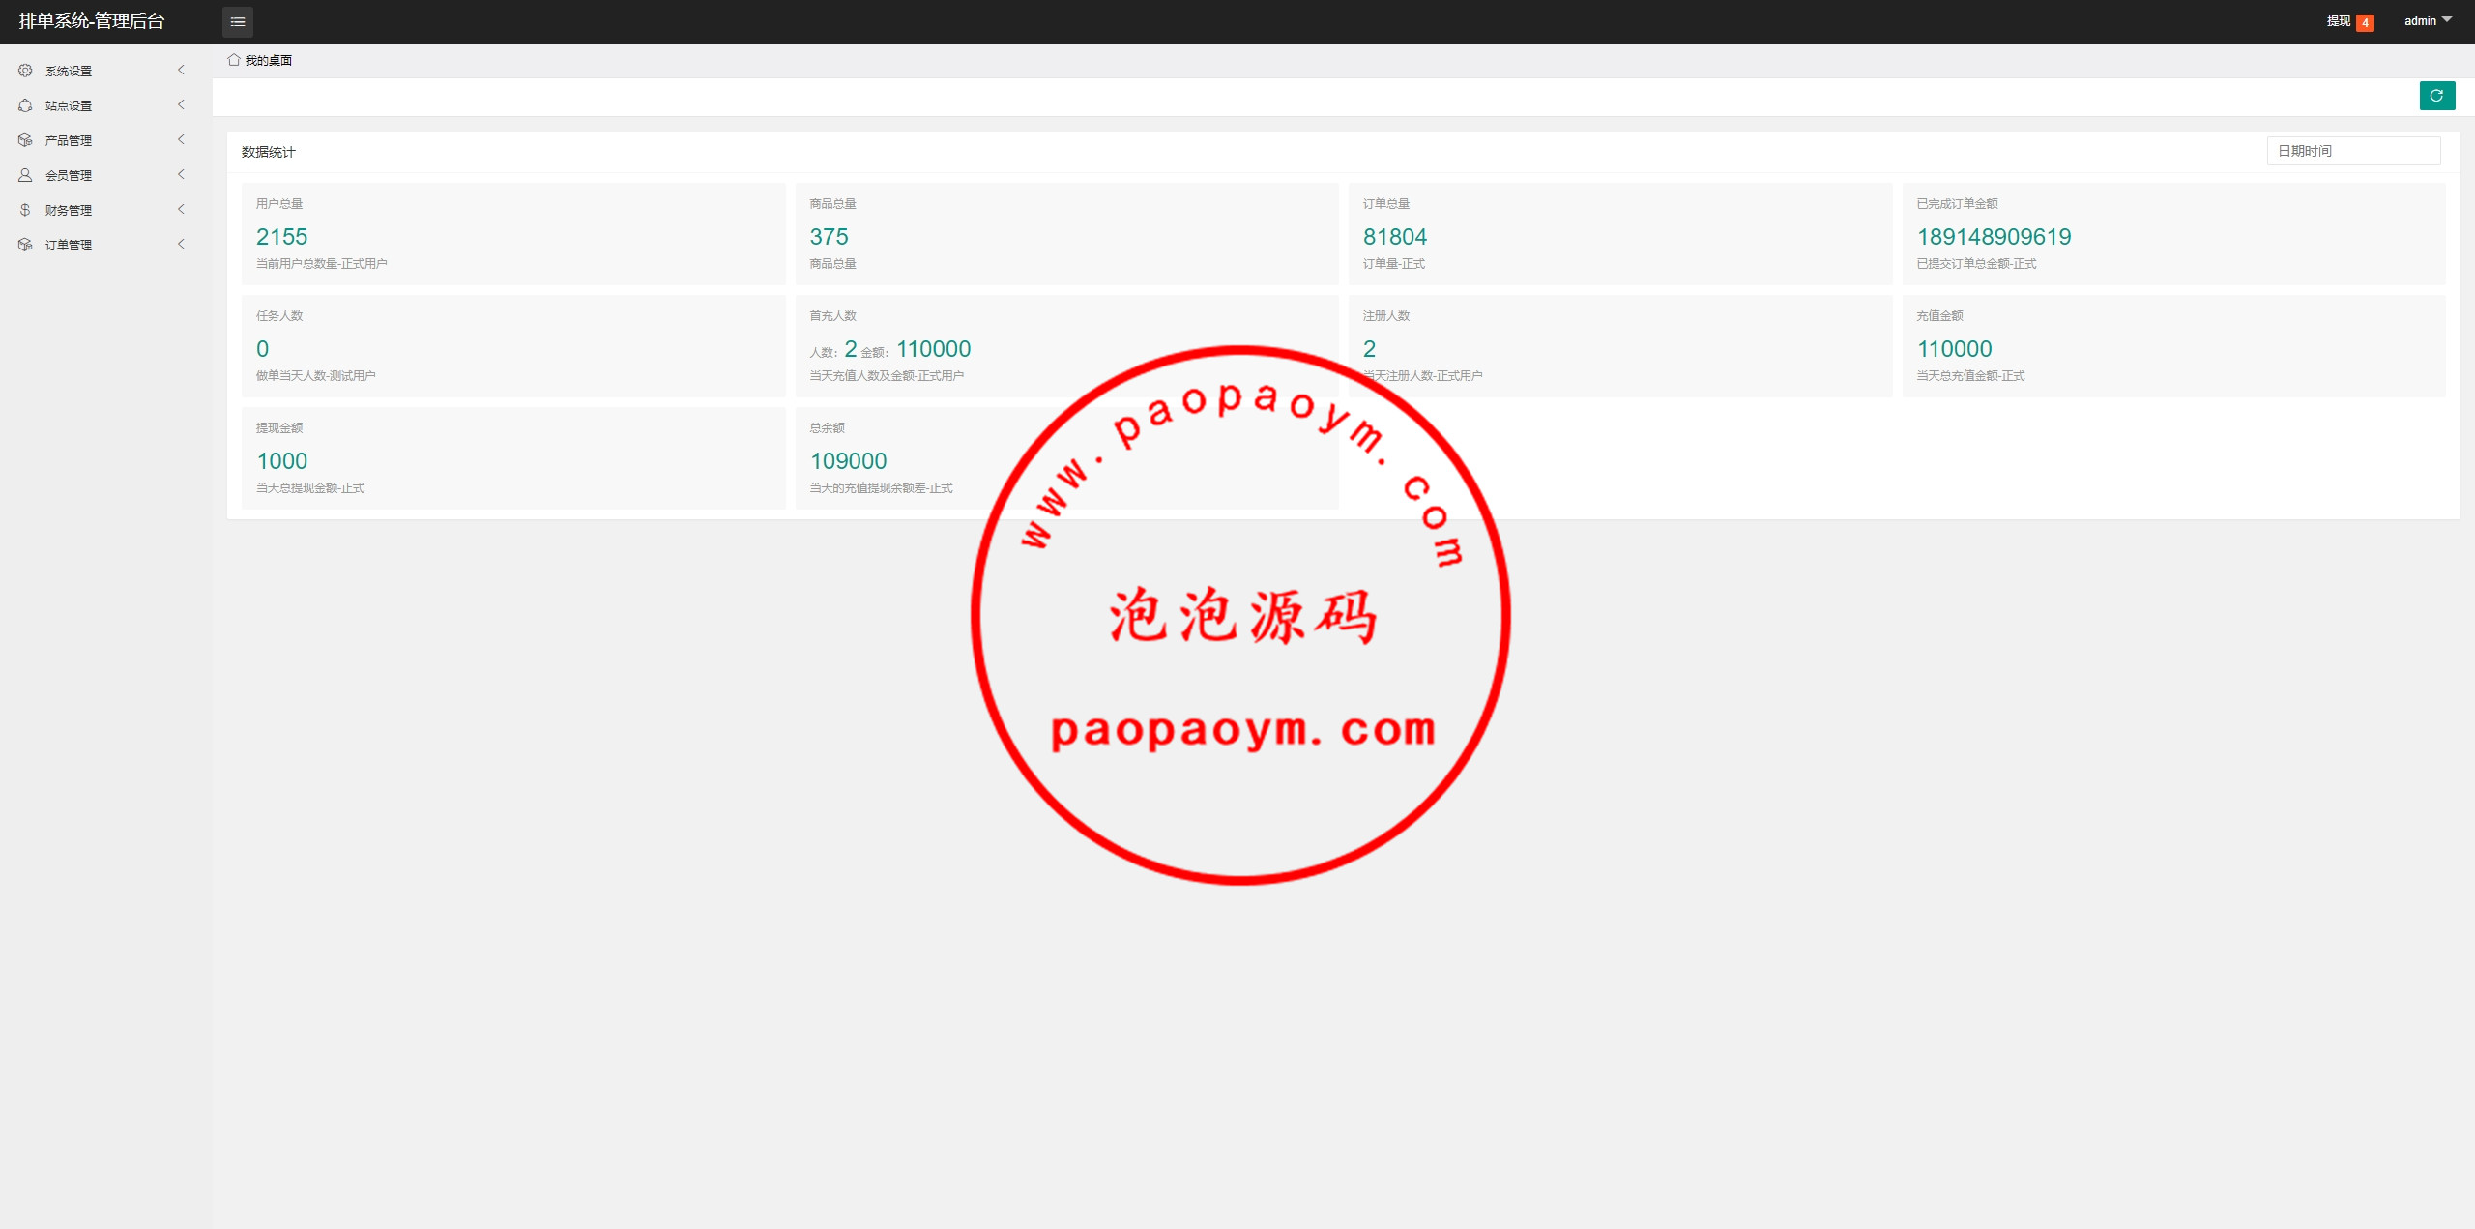Click the 当前用户总数量-正式用户 caption

pyautogui.click(x=321, y=264)
